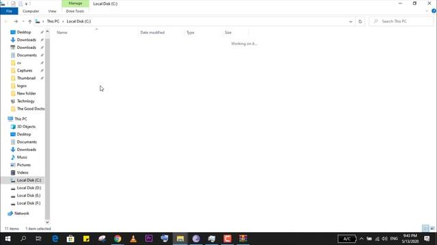The height and width of the screenshot is (245, 437).
Task: Open the volume control in tray
Action: 384,239
